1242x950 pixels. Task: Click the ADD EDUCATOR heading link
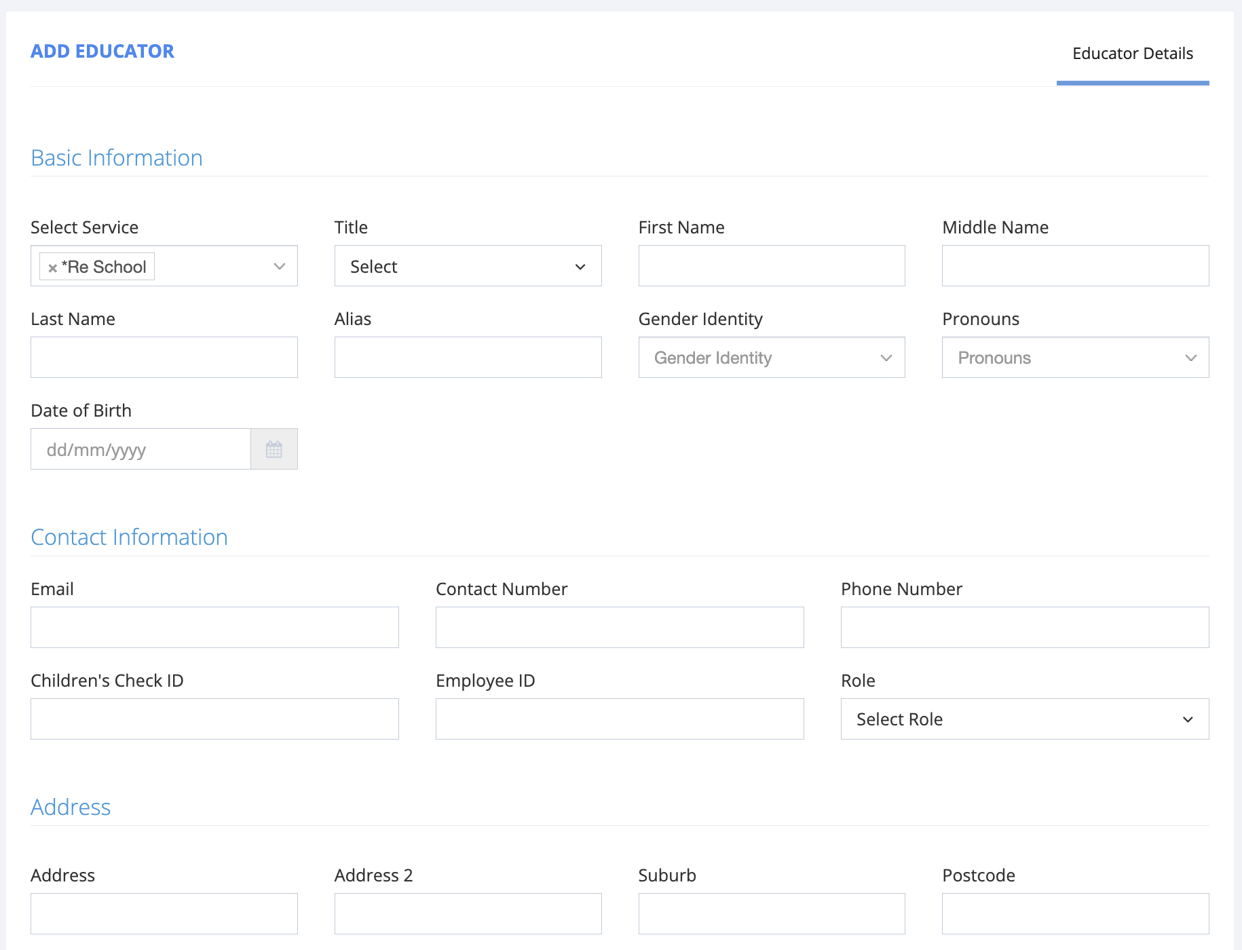coord(102,51)
